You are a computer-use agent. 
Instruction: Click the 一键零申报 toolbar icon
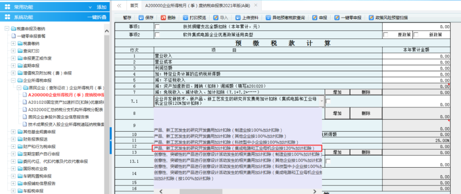(337, 17)
